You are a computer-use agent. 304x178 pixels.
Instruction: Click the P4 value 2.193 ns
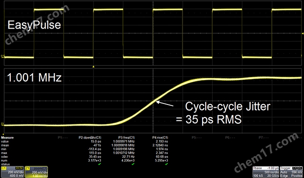[162, 141]
